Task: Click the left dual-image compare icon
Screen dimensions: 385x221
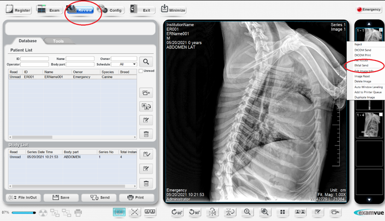Action: click(x=150, y=212)
